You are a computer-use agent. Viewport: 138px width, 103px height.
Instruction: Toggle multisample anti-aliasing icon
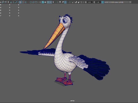(65, 2)
